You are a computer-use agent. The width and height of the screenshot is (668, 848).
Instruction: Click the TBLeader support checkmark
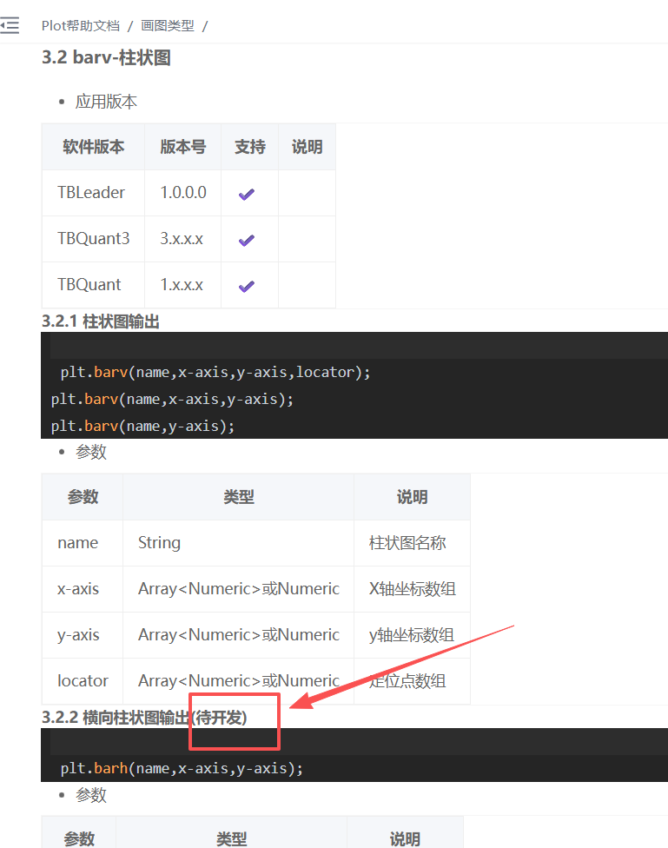pos(247,194)
